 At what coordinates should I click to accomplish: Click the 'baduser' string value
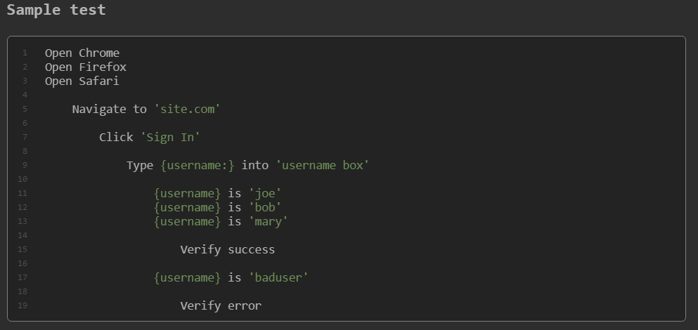coord(278,277)
